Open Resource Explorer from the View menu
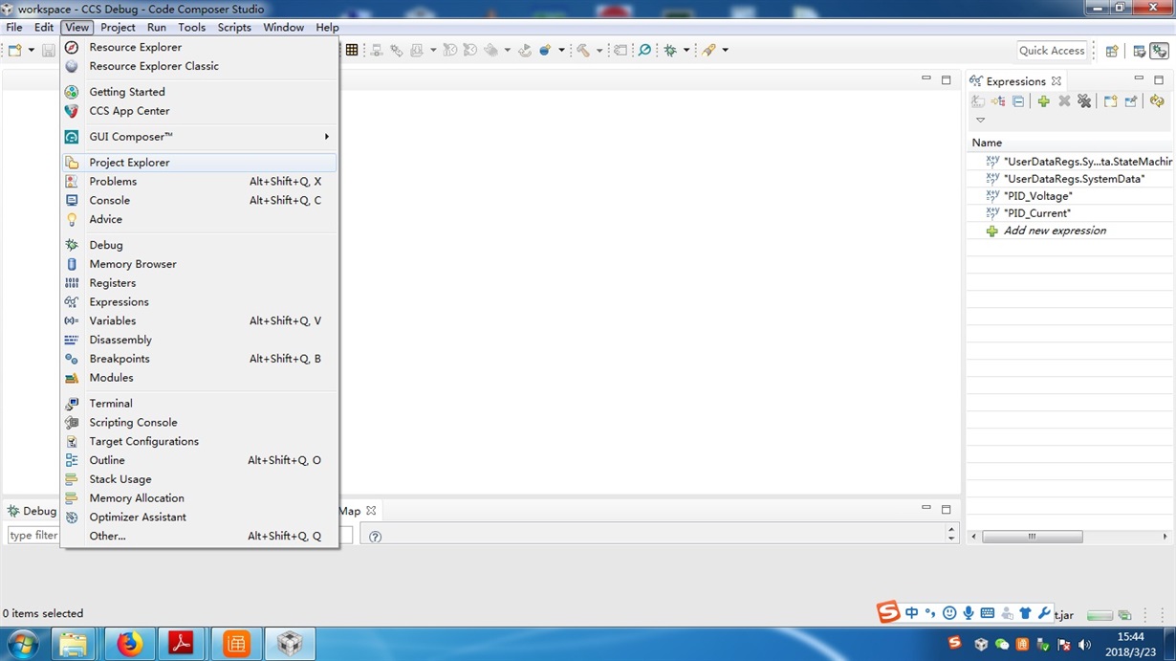1176x661 pixels. tap(199, 47)
